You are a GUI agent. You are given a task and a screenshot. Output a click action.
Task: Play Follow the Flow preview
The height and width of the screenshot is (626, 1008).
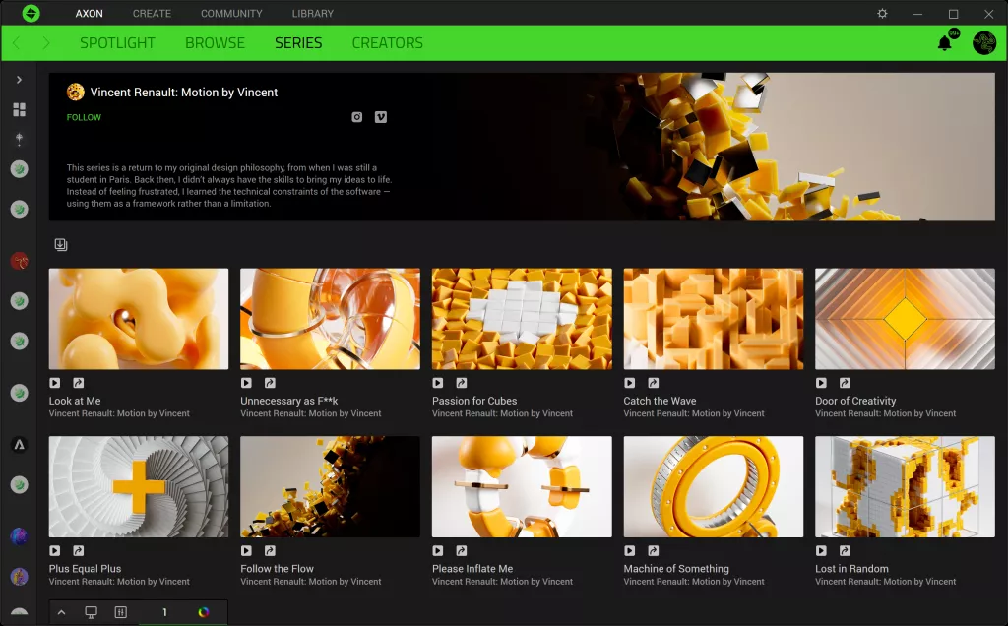point(246,551)
